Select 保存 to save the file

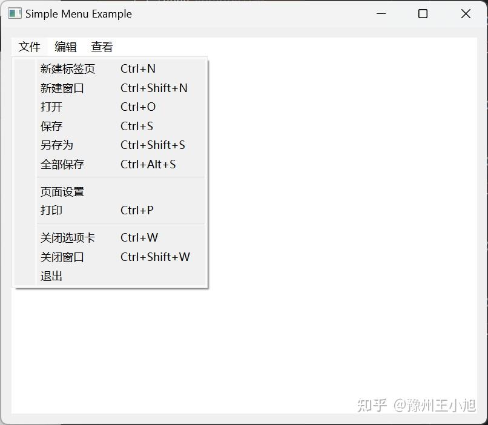pos(50,126)
